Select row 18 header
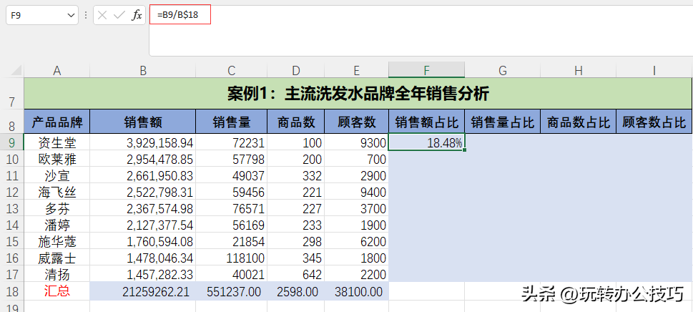693x312 pixels. [11, 292]
